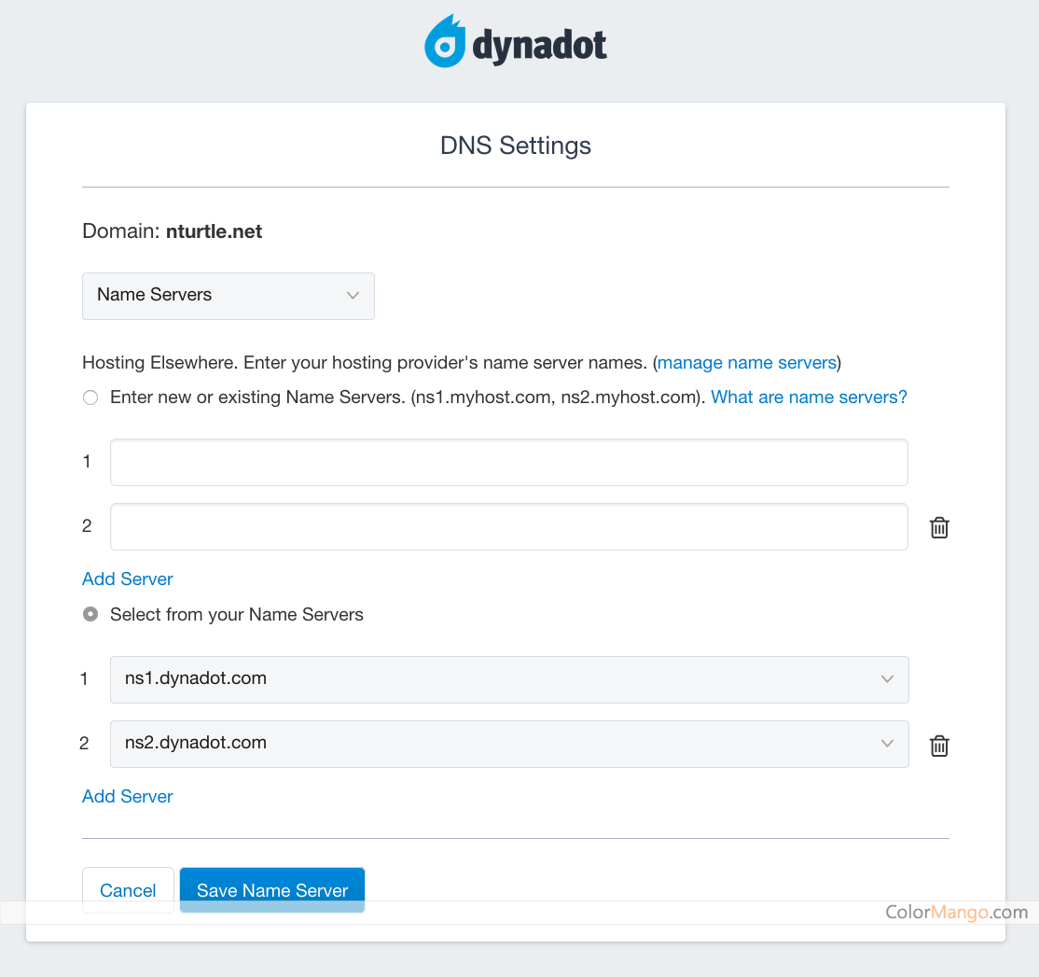Click the first 'Add Server' link

[x=127, y=579]
